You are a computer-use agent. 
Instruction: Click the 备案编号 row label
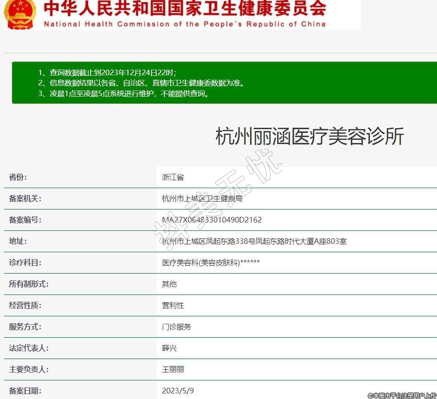25,220
